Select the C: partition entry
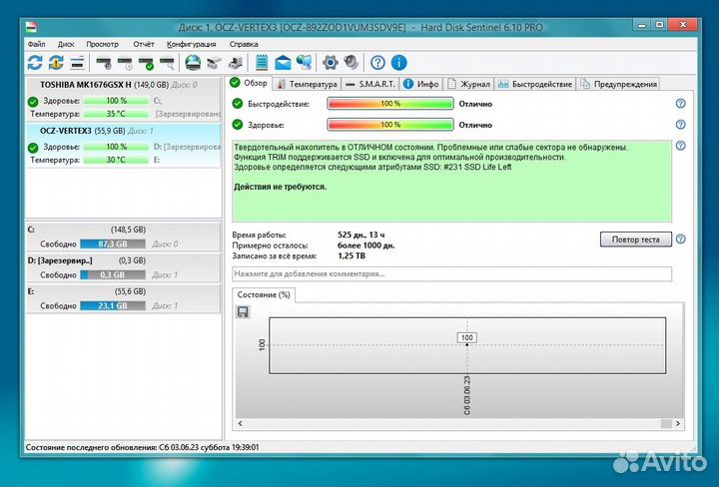The width and height of the screenshot is (719, 487). (124, 237)
